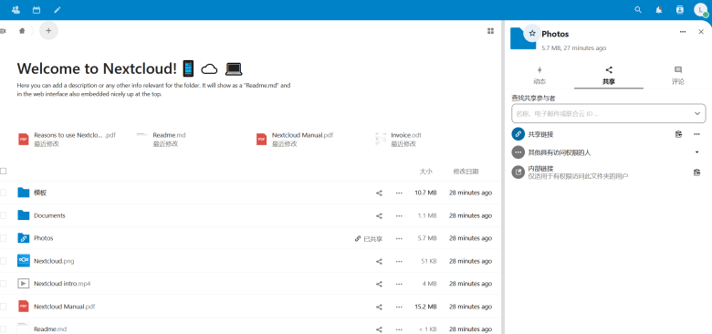Switch to the 共享 sharing tab
The width and height of the screenshot is (712, 334).
tap(609, 76)
